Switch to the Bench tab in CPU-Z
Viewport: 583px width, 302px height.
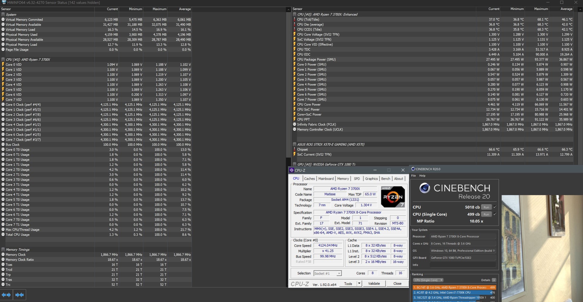(x=386, y=179)
